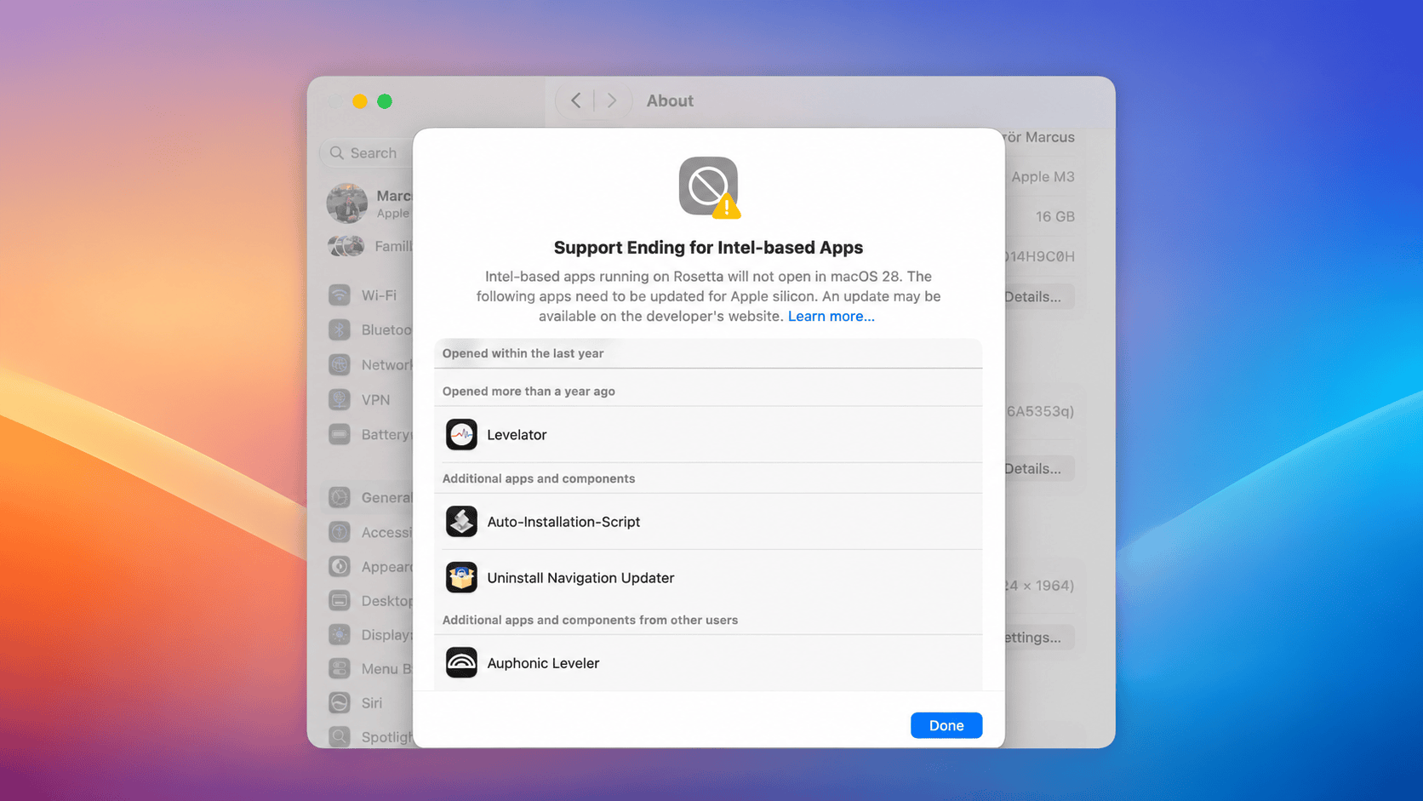Screen dimensions: 1423x801
Task: Click the 'Opened within the last year' header
Action: click(x=523, y=353)
